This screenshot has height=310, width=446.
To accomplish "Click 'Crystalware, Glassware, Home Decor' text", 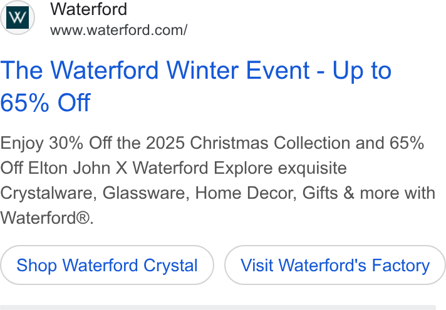I will 148,193.
